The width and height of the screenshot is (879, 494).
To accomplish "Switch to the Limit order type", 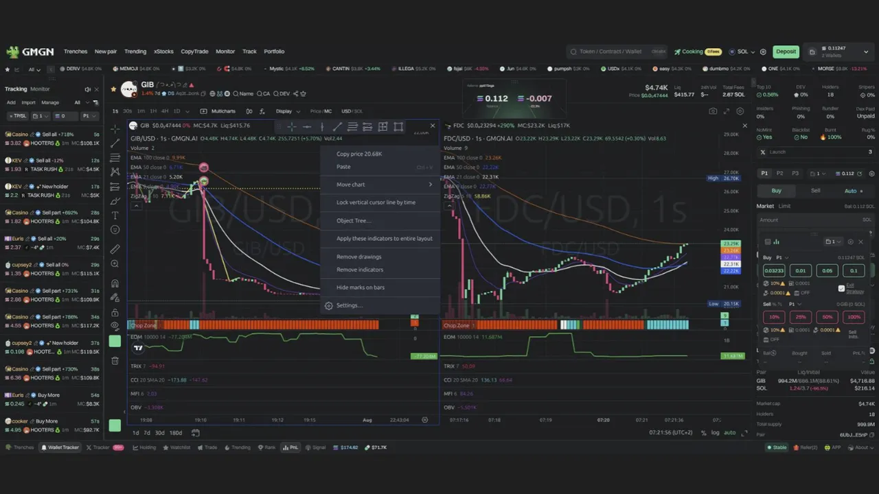I will tap(784, 207).
